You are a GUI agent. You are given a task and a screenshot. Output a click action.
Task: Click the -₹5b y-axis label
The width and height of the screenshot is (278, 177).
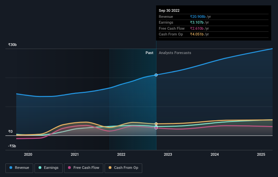click(12, 146)
